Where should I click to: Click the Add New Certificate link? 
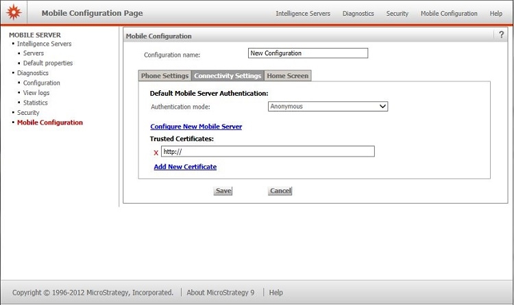[x=185, y=167]
